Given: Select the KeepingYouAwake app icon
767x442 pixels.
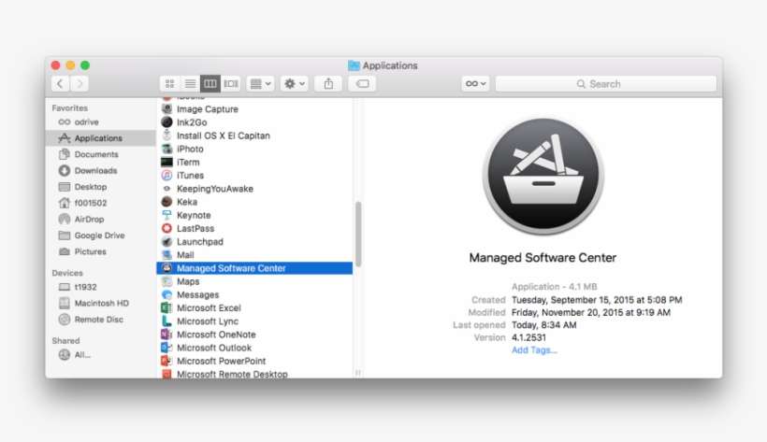Looking at the screenshot, I should click(166, 189).
